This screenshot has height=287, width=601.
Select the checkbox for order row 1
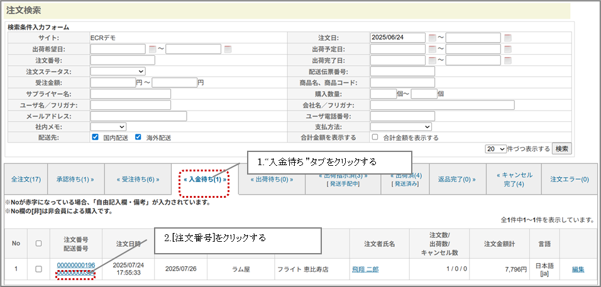tap(38, 269)
